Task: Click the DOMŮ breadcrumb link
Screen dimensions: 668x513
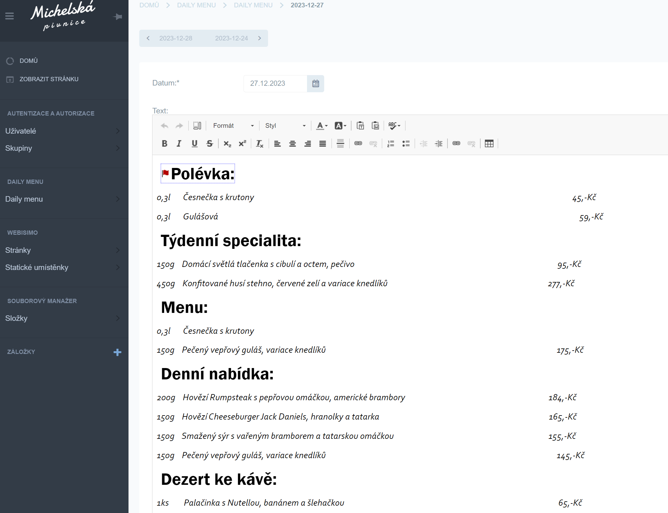Action: pos(149,5)
